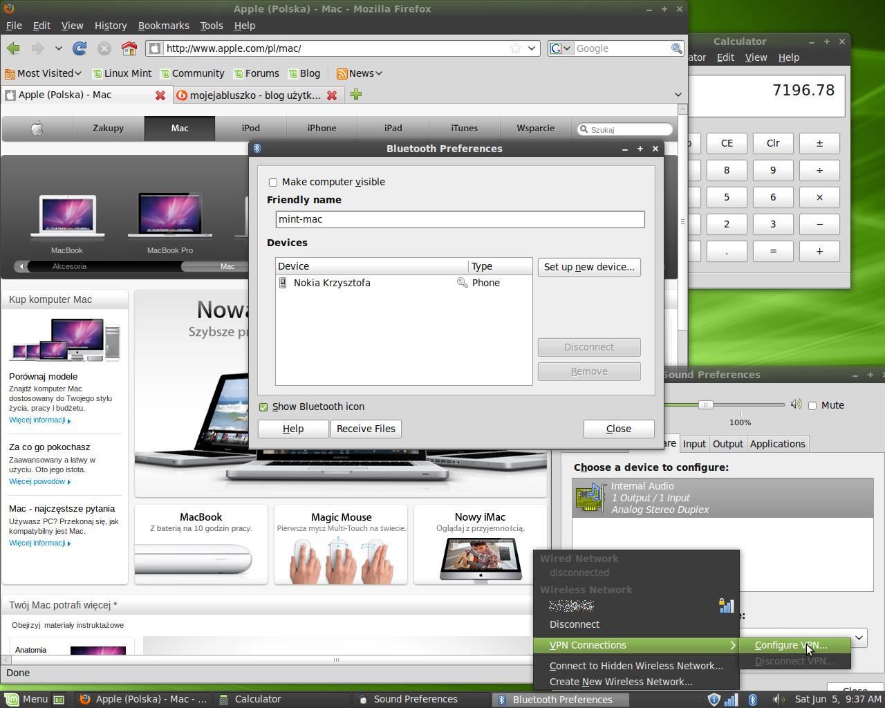The image size is (885, 708).
Task: Click the stop loading icon in Firefox
Action: (104, 48)
